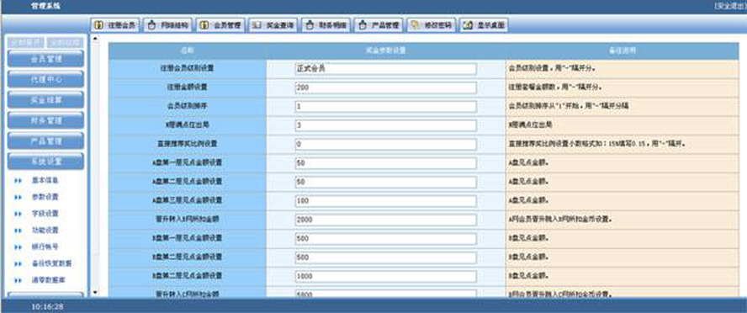747x313 pixels.
Task: Click the 直接推荐奖比例设置 row label
Action: tap(188, 144)
